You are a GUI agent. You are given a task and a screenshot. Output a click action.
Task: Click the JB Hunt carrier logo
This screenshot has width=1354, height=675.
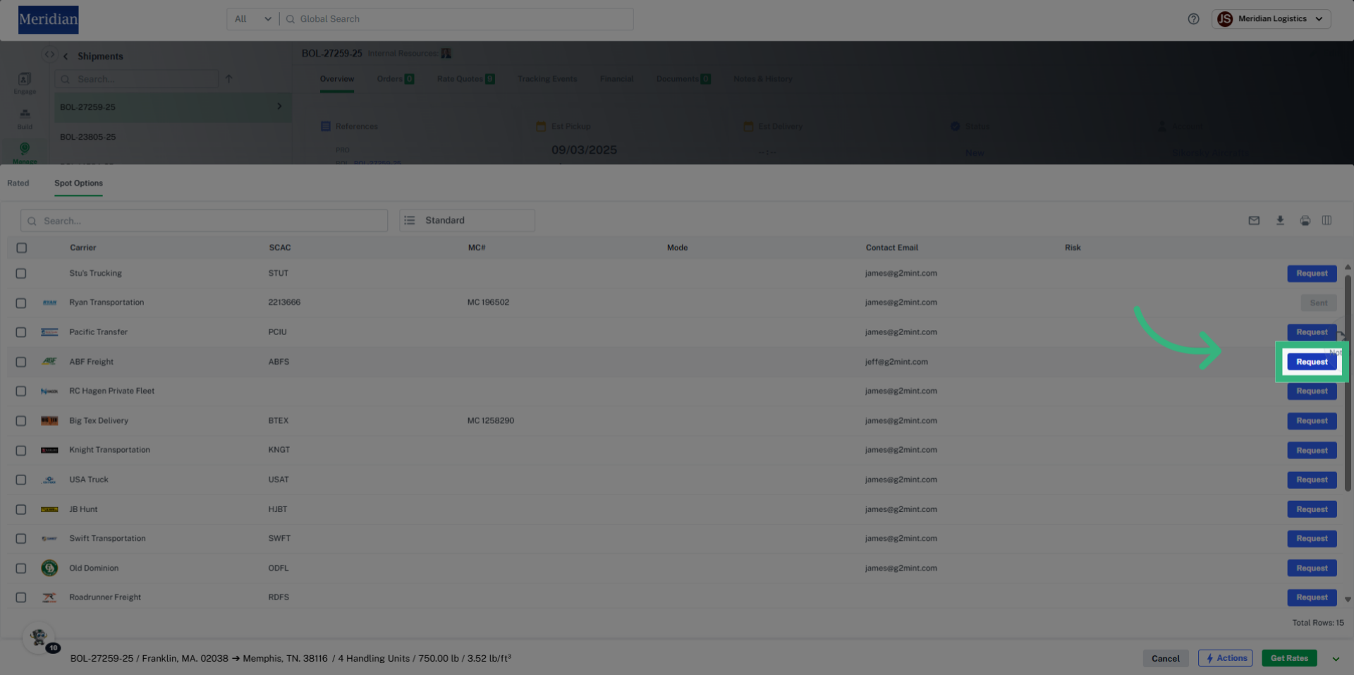tap(49, 509)
